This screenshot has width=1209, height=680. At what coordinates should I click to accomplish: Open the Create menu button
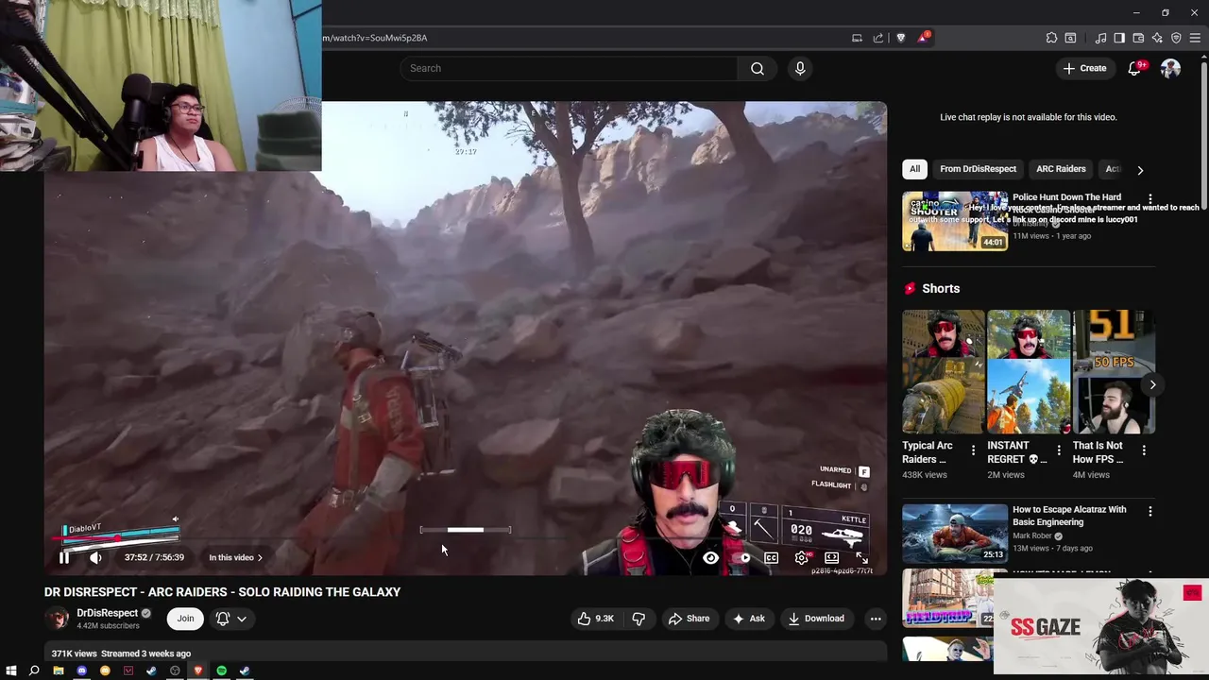(x=1084, y=68)
